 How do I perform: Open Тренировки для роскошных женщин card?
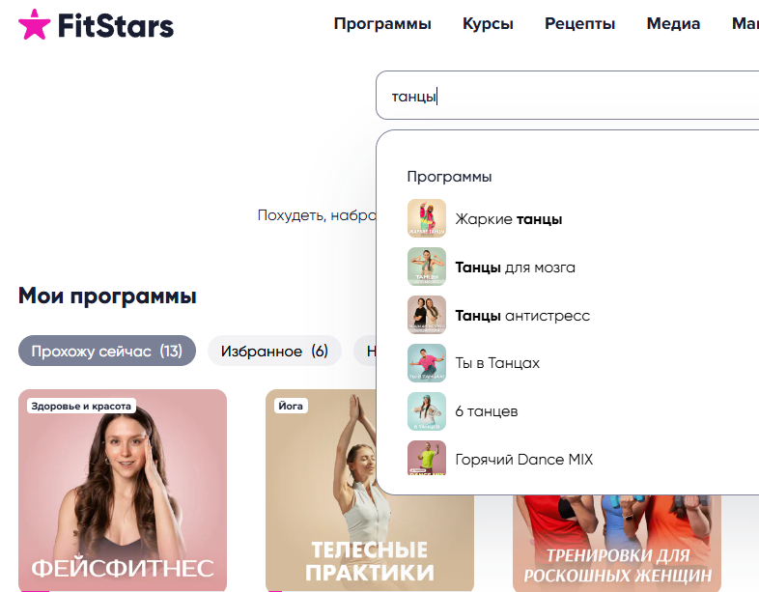pos(617,543)
